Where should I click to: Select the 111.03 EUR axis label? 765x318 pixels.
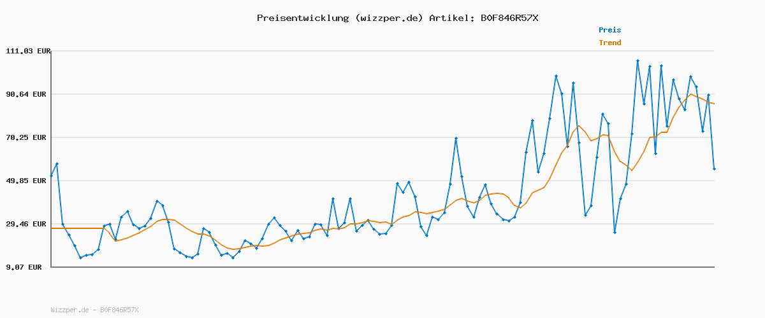pyautogui.click(x=28, y=51)
